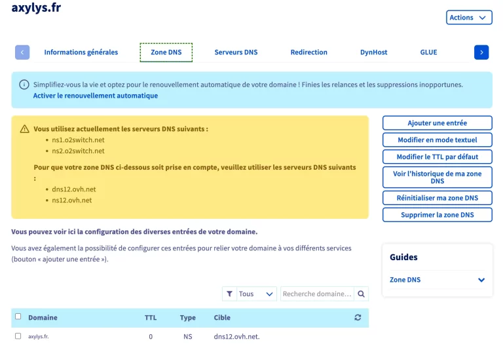Click the info icon in blue banner
The height and width of the screenshot is (344, 503).
[24, 85]
